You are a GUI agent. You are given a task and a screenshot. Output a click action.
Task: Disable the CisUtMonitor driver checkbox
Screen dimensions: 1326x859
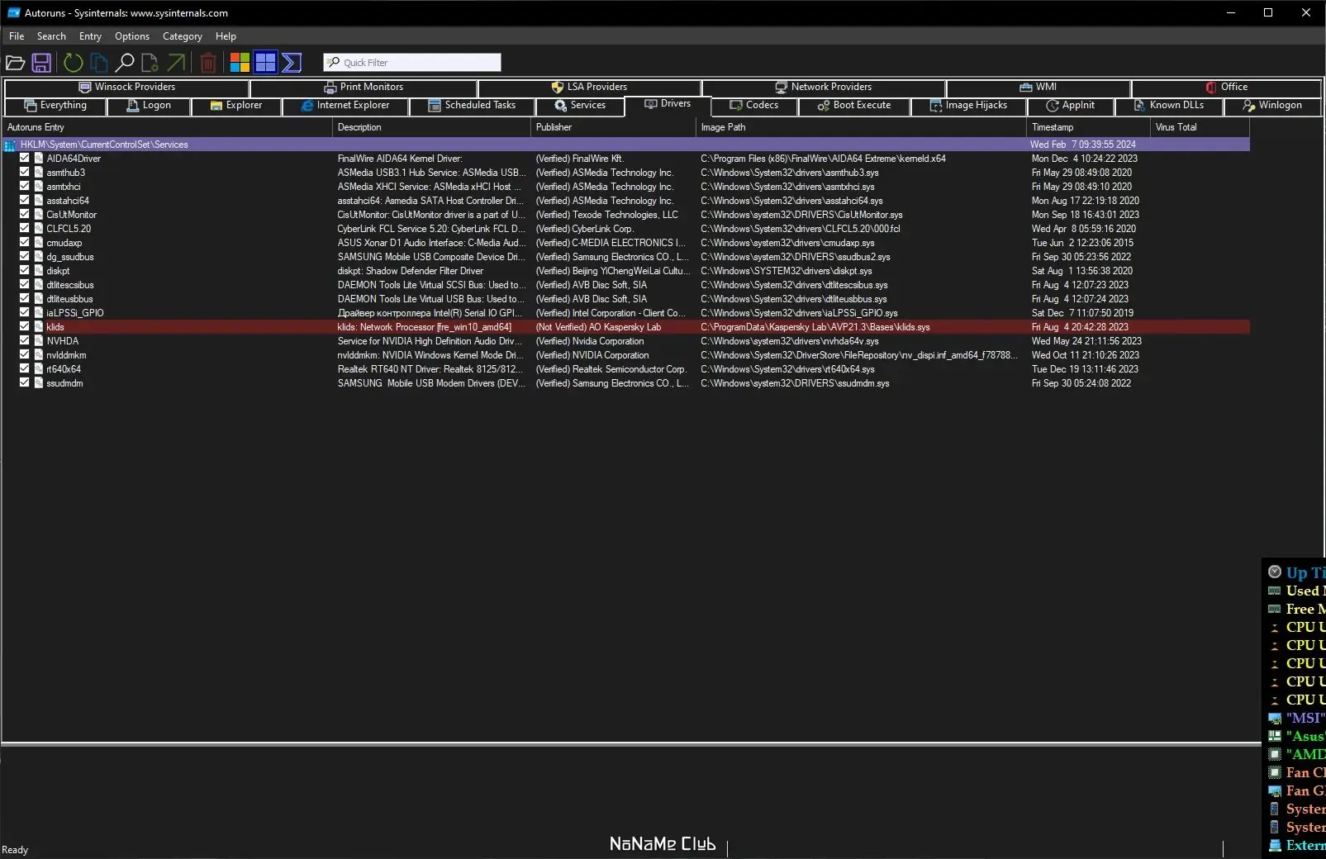[24, 214]
